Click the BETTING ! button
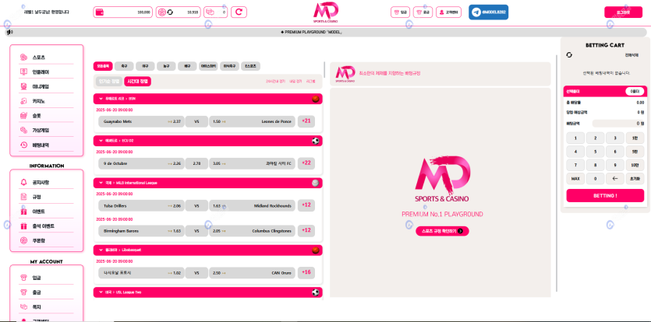 coord(605,195)
